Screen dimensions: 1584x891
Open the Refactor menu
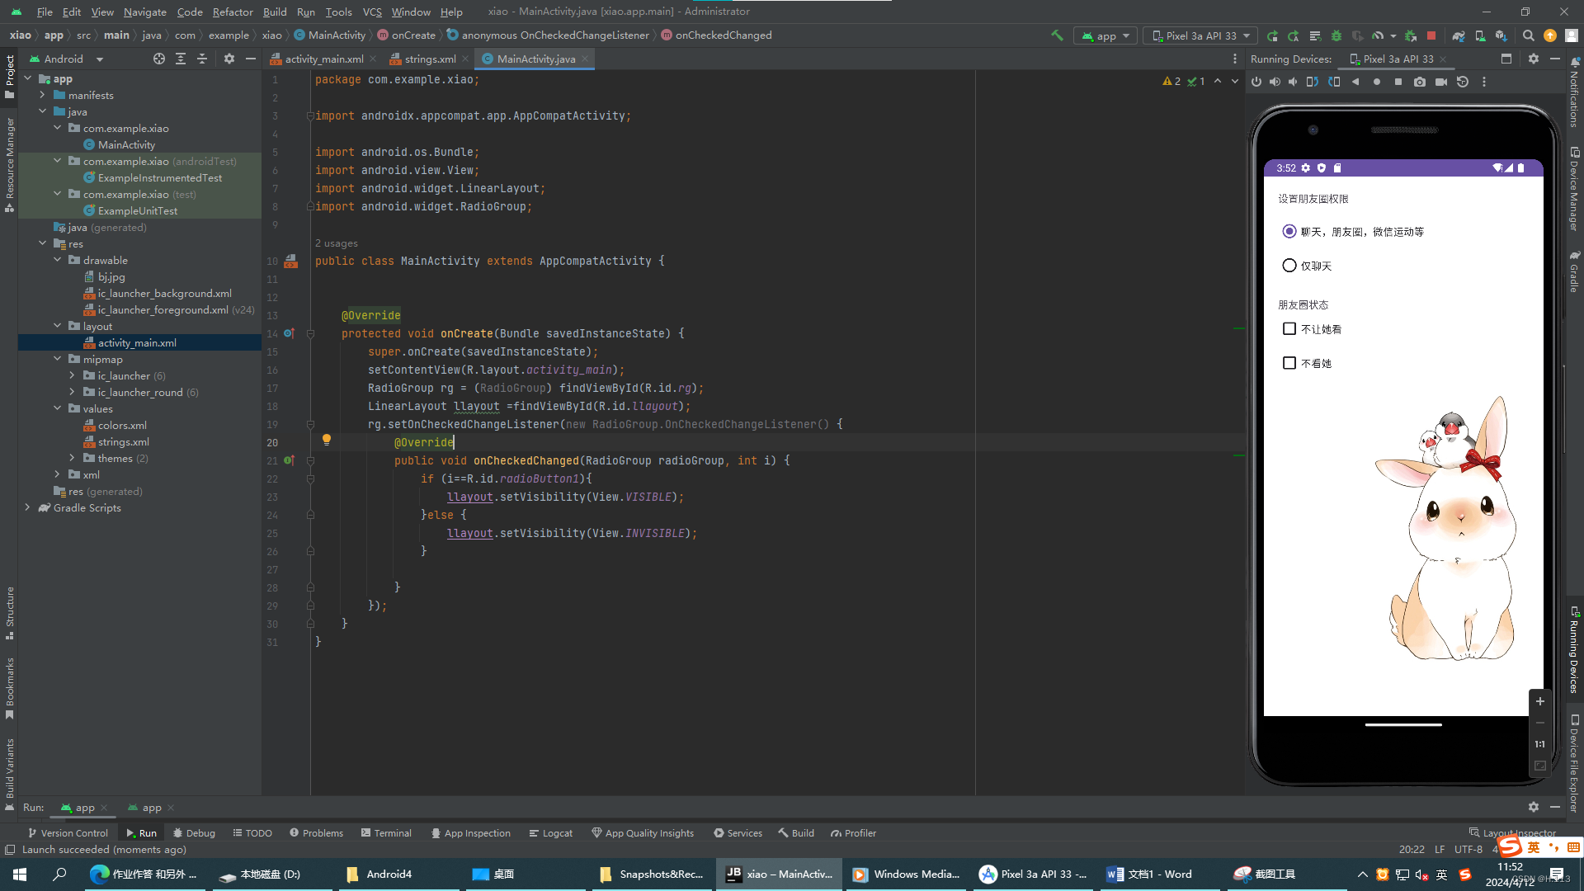pyautogui.click(x=232, y=12)
